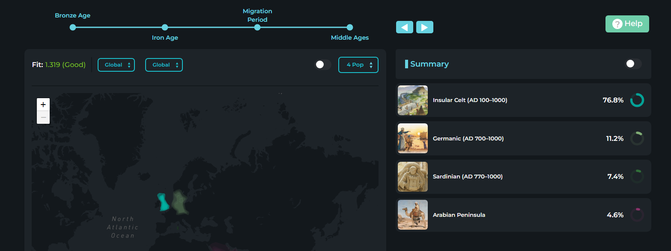Click the Germanic (AD 700–1000) label
The height and width of the screenshot is (251, 671).
tap(468, 139)
